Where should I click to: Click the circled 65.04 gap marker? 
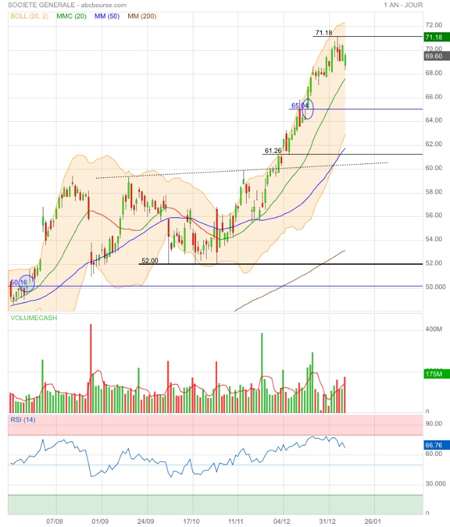tap(307, 109)
